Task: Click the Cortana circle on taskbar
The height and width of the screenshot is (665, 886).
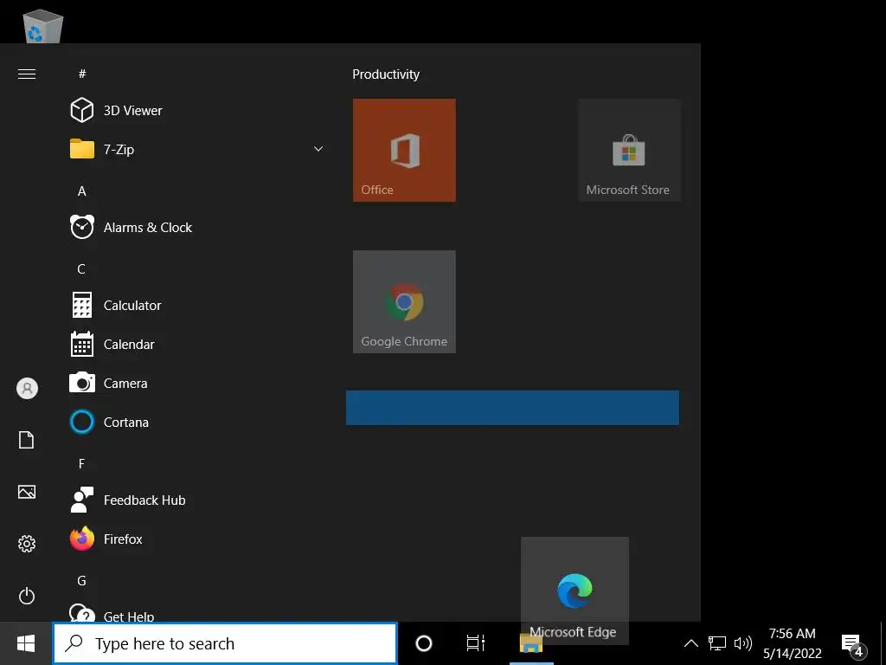Action: pos(424,643)
